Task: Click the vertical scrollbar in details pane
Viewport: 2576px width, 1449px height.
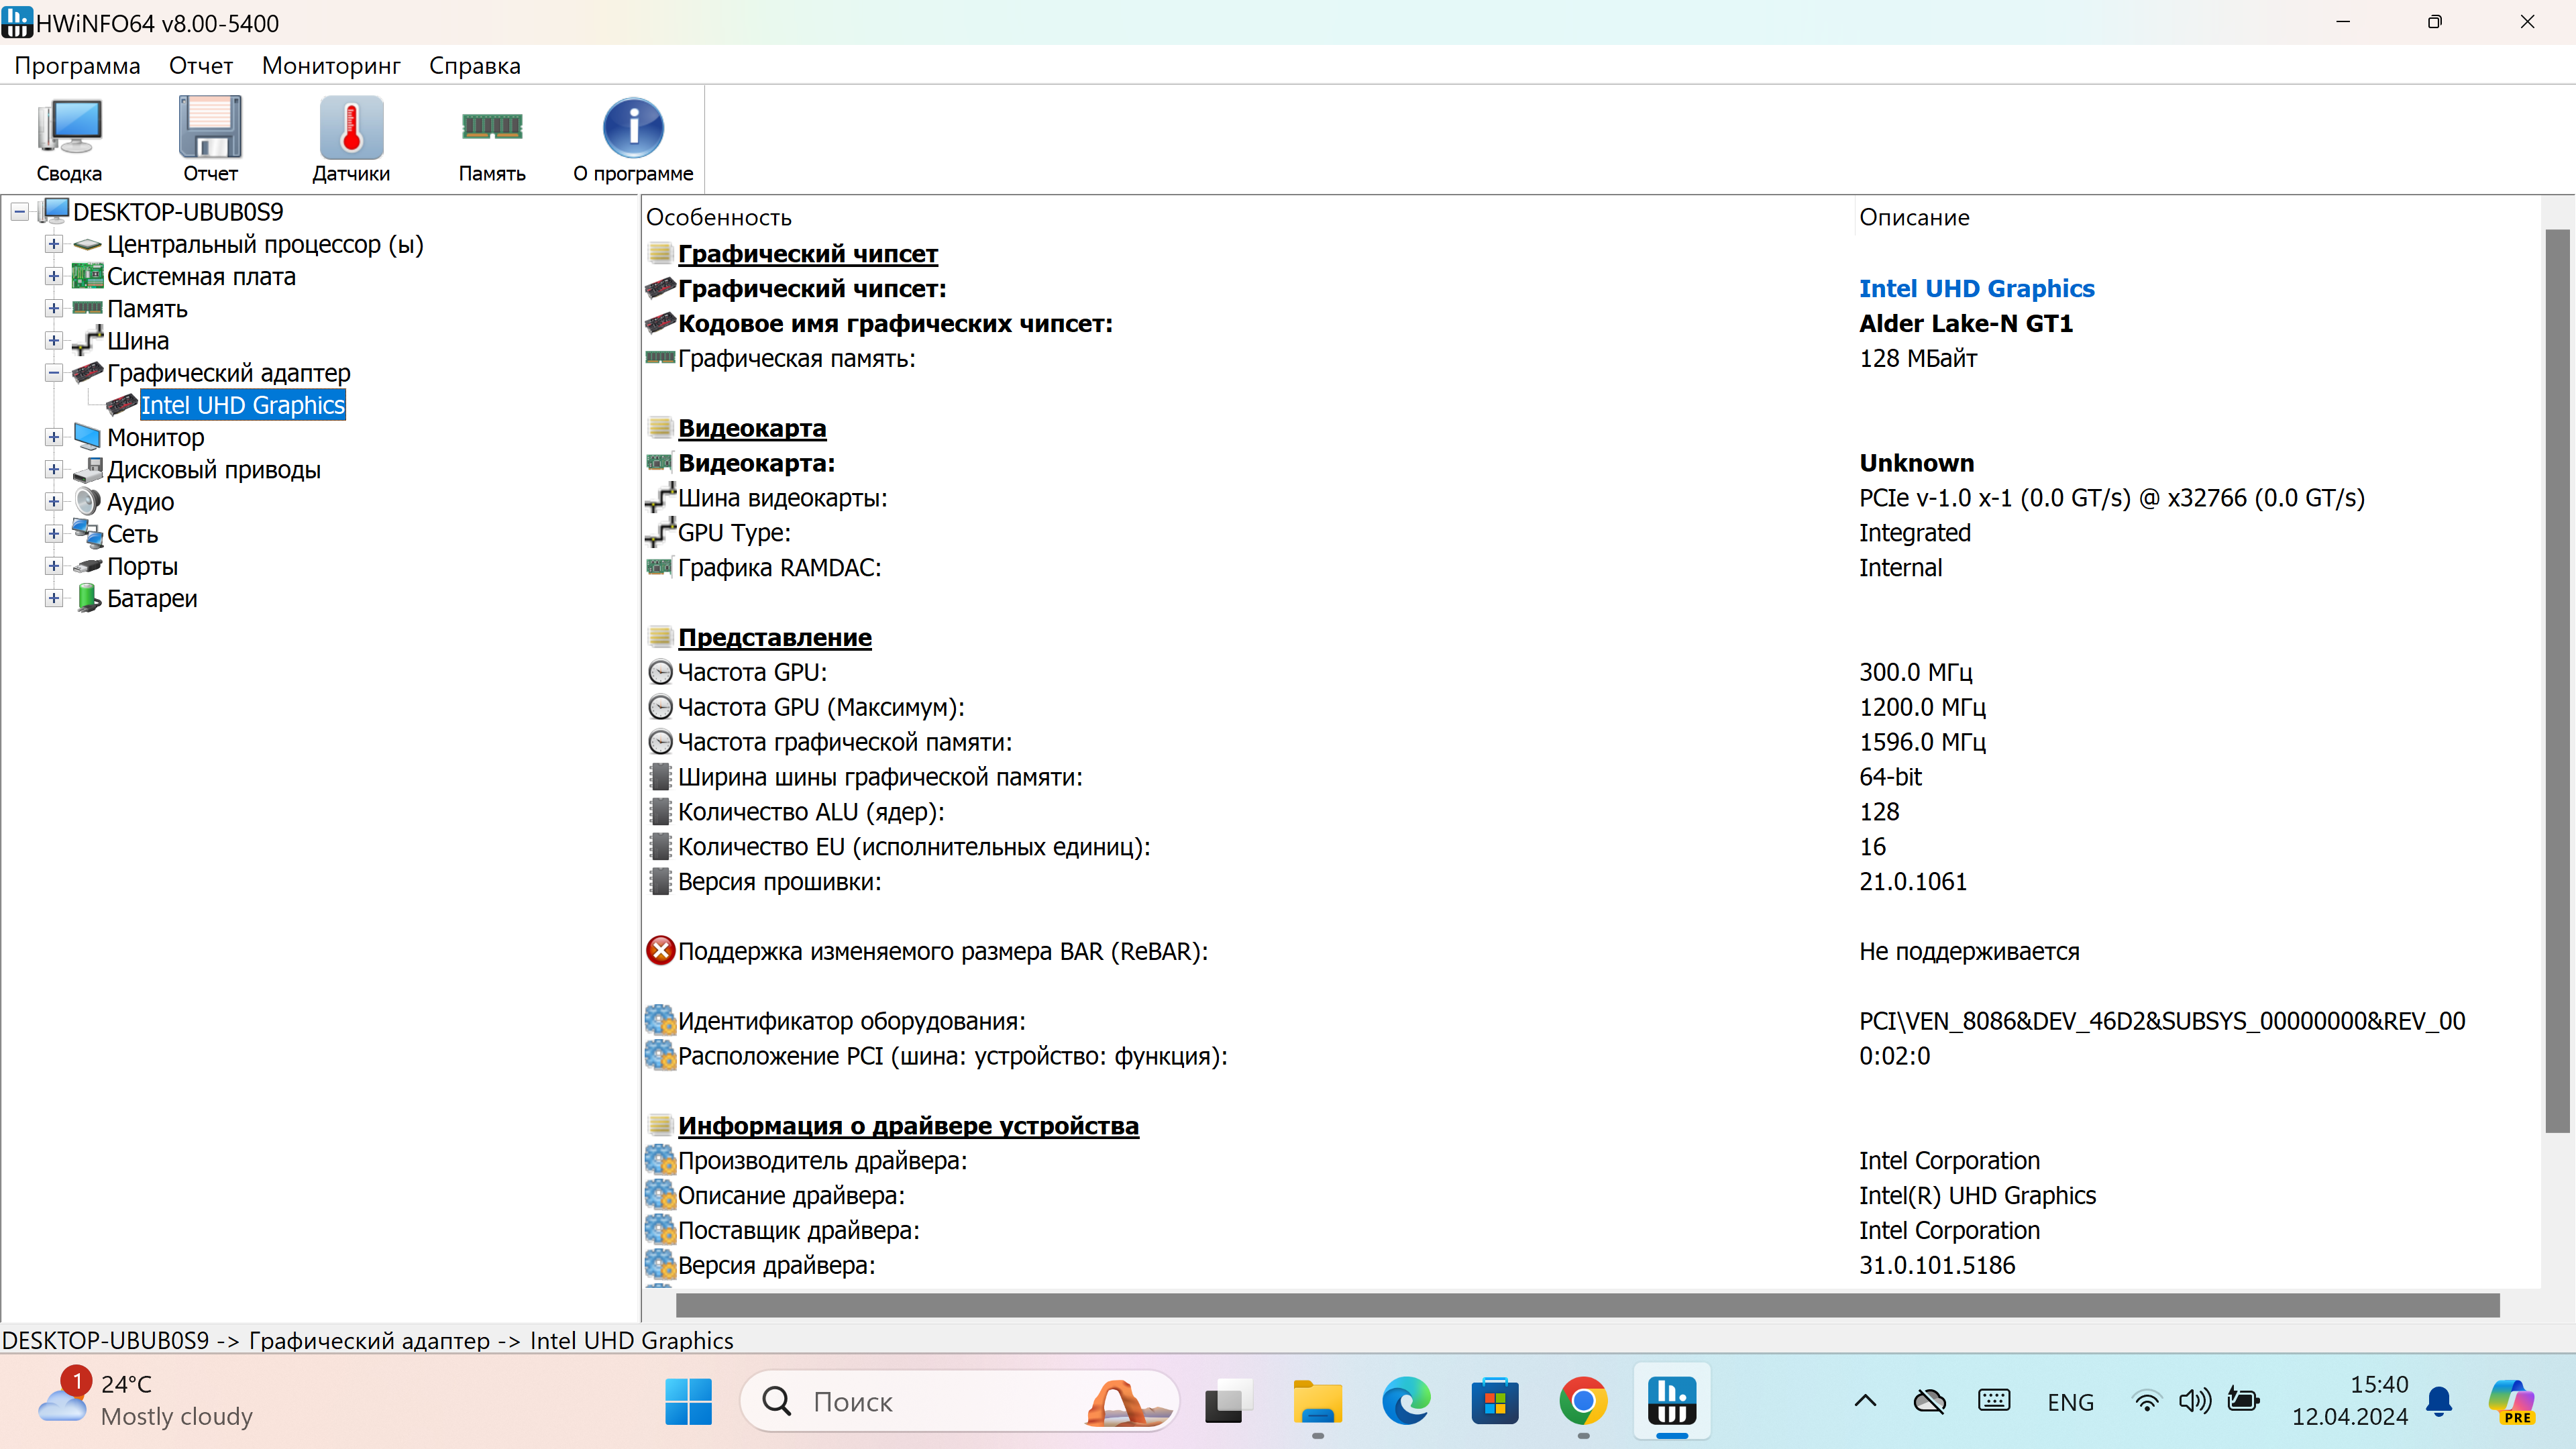Action: (x=2556, y=680)
